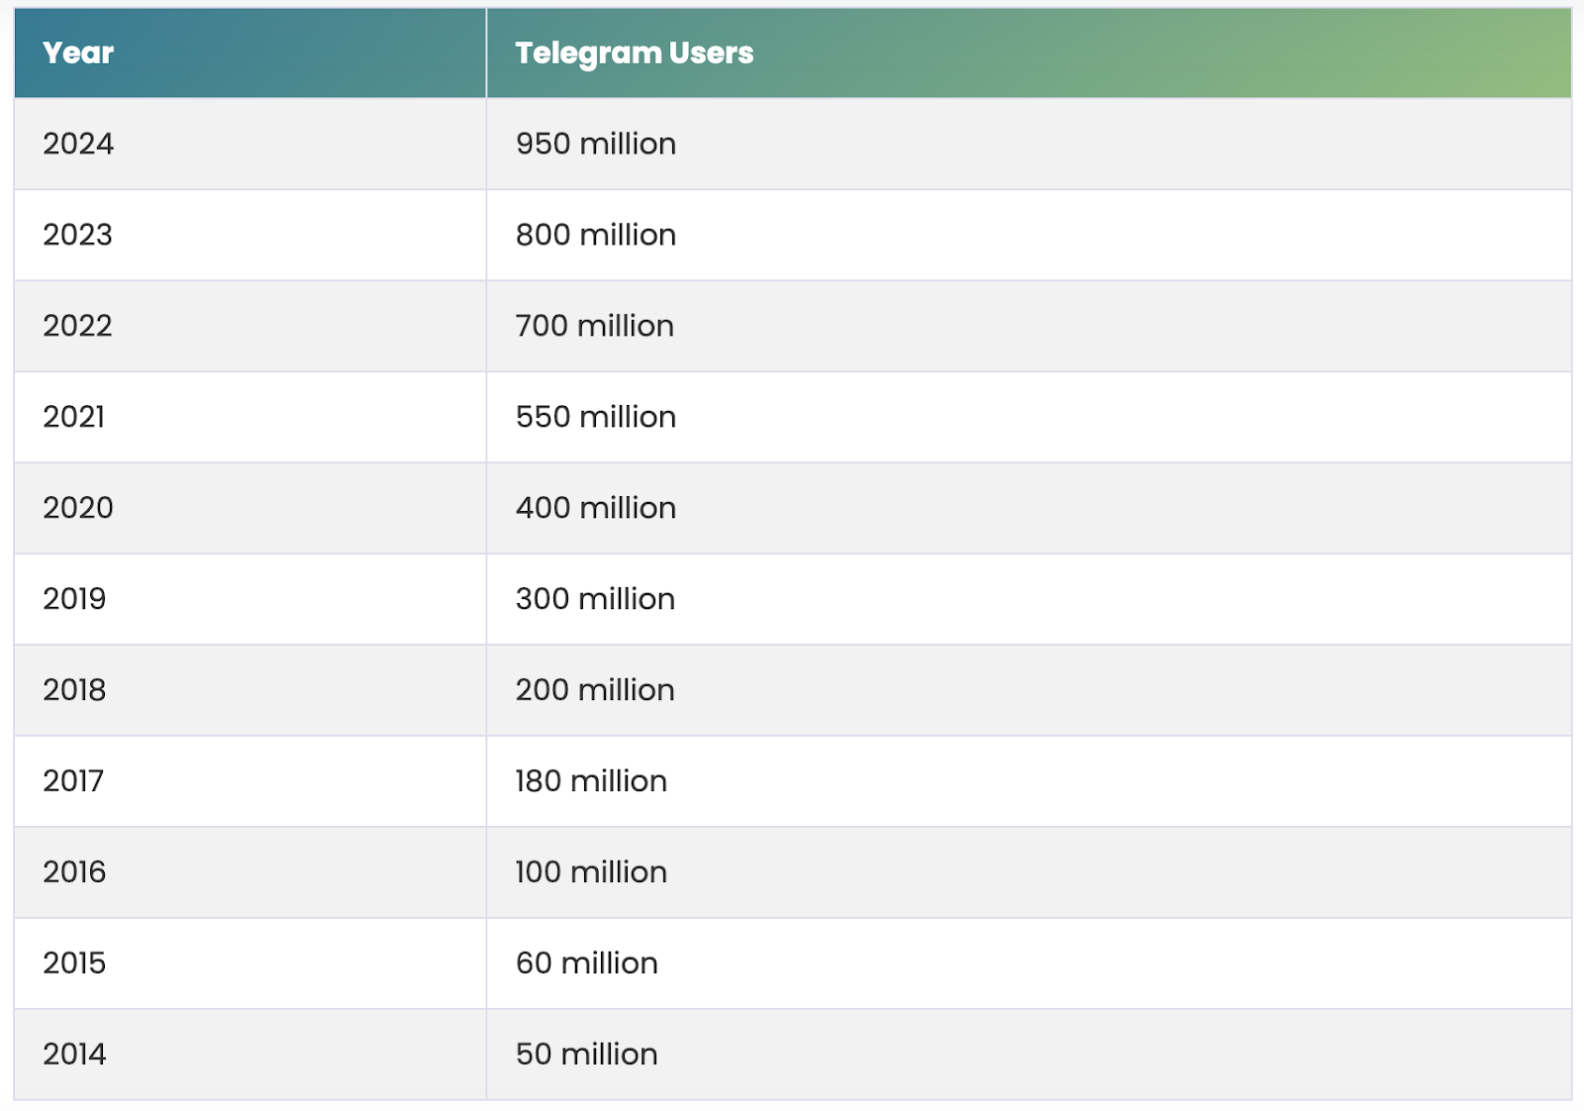This screenshot has height=1111, width=1584.
Task: Click the 700 million users cell
Action: point(594,326)
